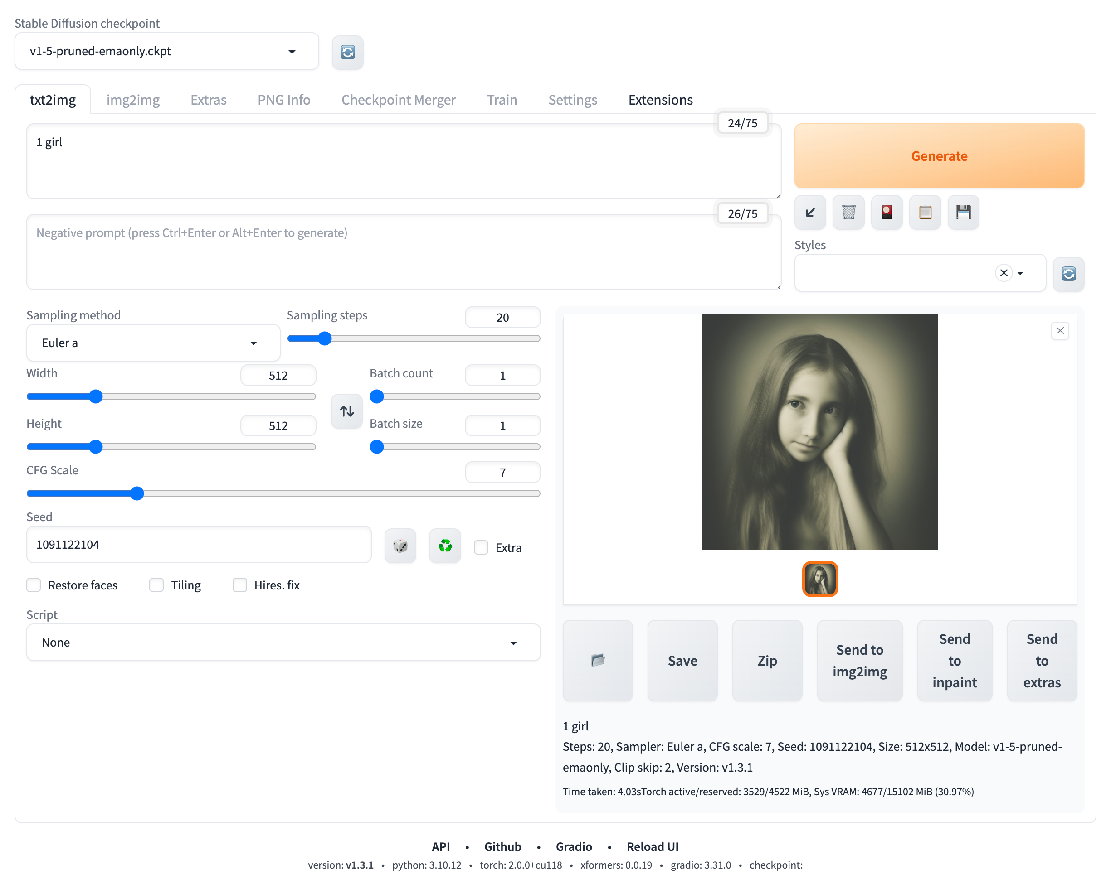Expand the Script dropdown

point(283,643)
